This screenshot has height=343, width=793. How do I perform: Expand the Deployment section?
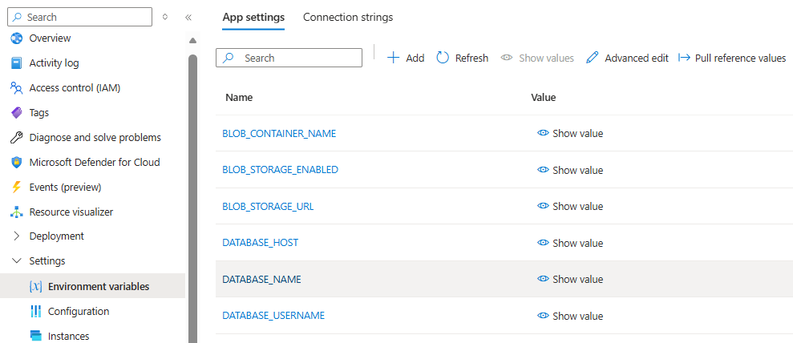17,236
